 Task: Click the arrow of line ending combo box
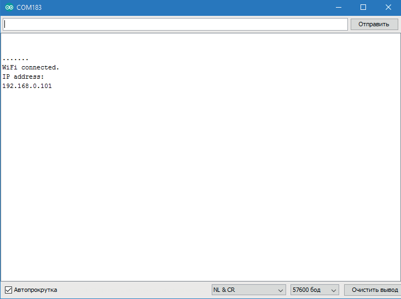pos(281,290)
